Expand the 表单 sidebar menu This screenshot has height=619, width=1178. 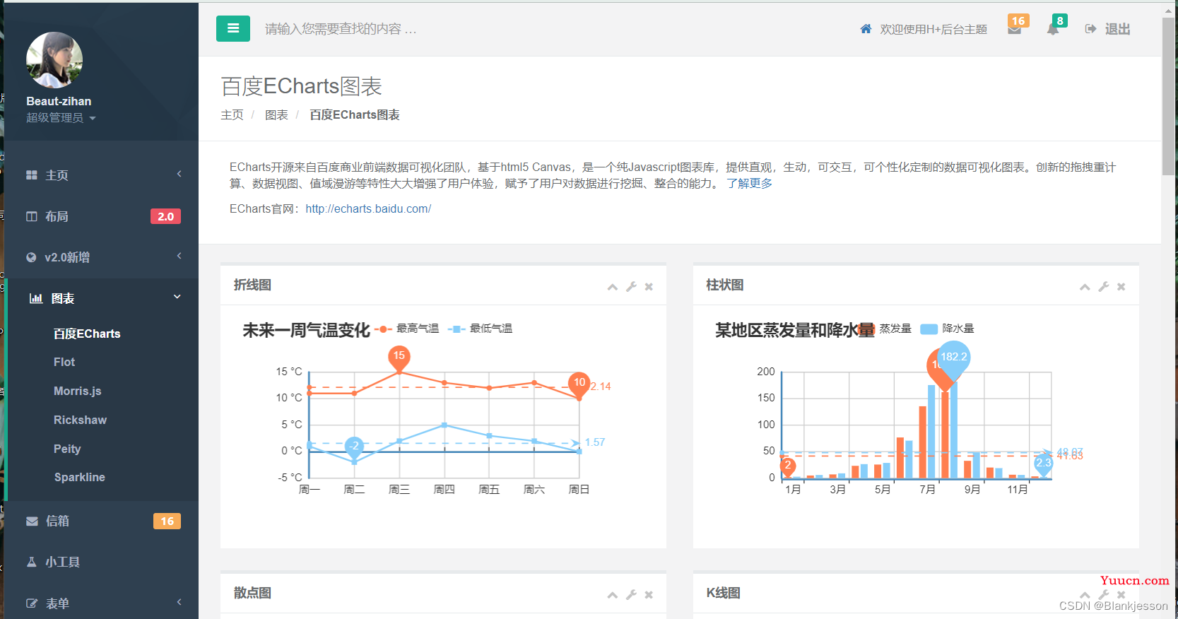tap(100, 603)
